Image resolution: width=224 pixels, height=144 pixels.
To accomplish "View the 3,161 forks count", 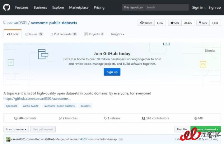I will pyautogui.click(x=215, y=23).
